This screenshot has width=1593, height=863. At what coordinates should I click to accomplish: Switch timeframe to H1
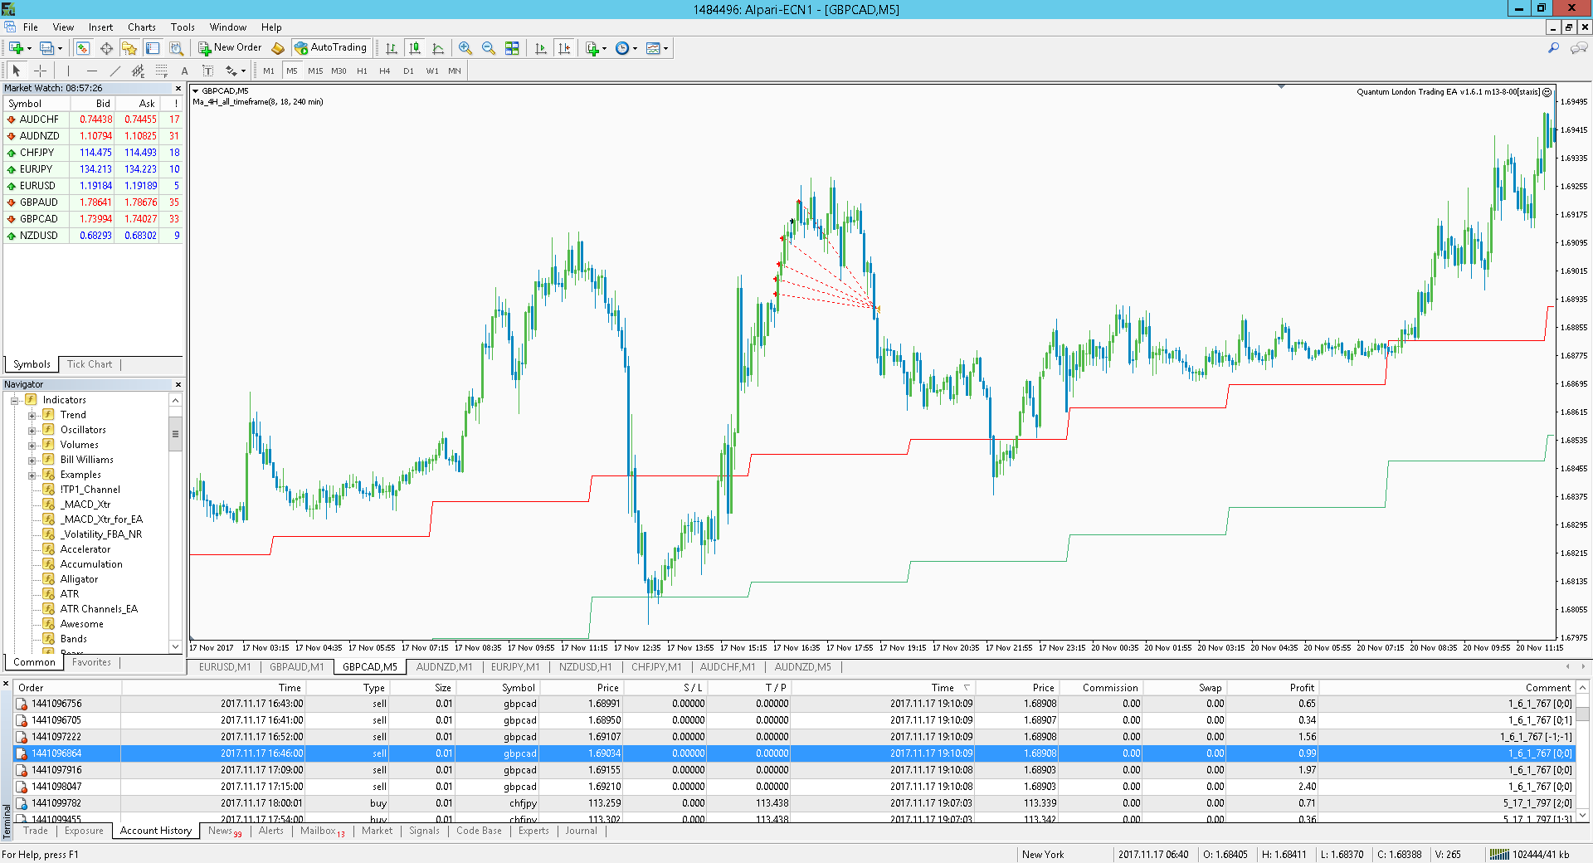[362, 71]
